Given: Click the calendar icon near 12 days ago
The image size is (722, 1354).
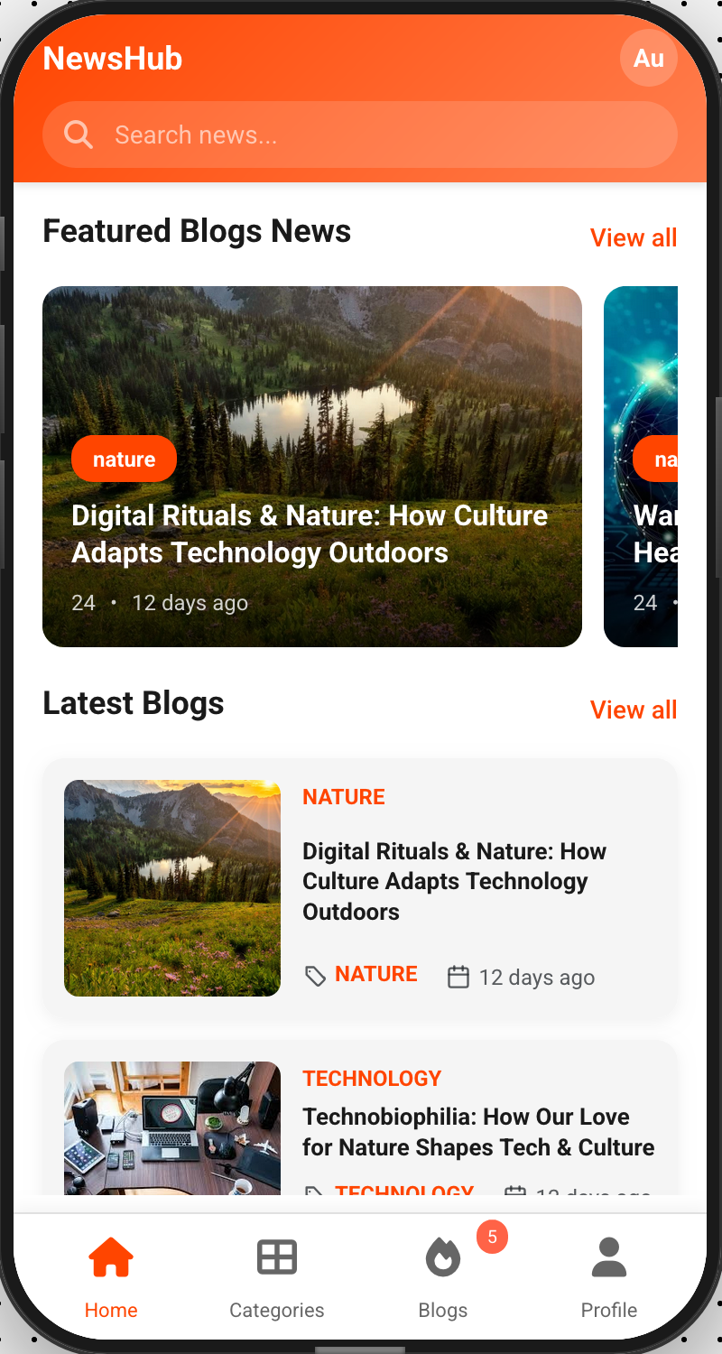Looking at the screenshot, I should (458, 977).
